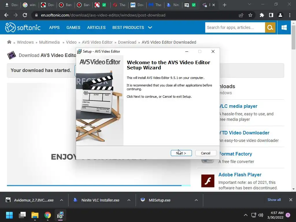The height and width of the screenshot is (222, 296).
Task: Switch to Google 'winc' tab
Action: coord(29,5)
